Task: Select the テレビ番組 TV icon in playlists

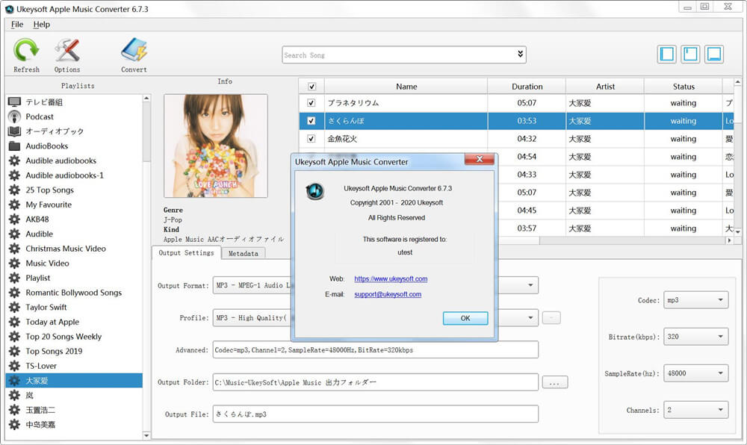Action: [15, 102]
